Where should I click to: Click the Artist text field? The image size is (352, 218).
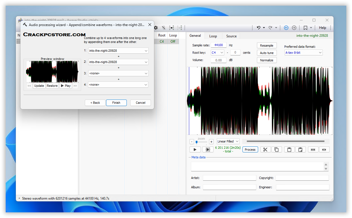coord(229,178)
